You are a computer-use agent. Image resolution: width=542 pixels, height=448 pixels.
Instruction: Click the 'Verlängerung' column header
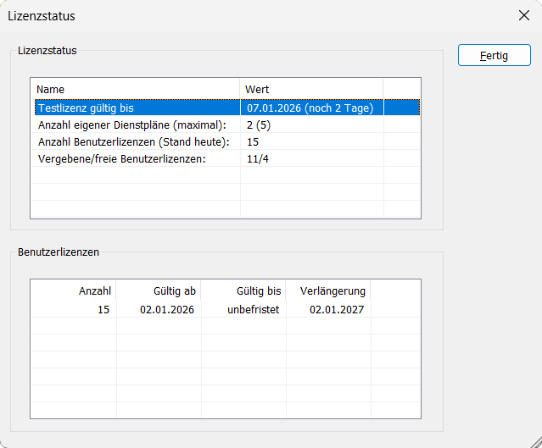328,291
